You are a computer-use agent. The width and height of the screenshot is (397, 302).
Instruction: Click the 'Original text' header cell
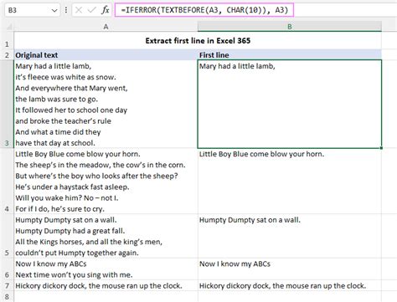106,55
